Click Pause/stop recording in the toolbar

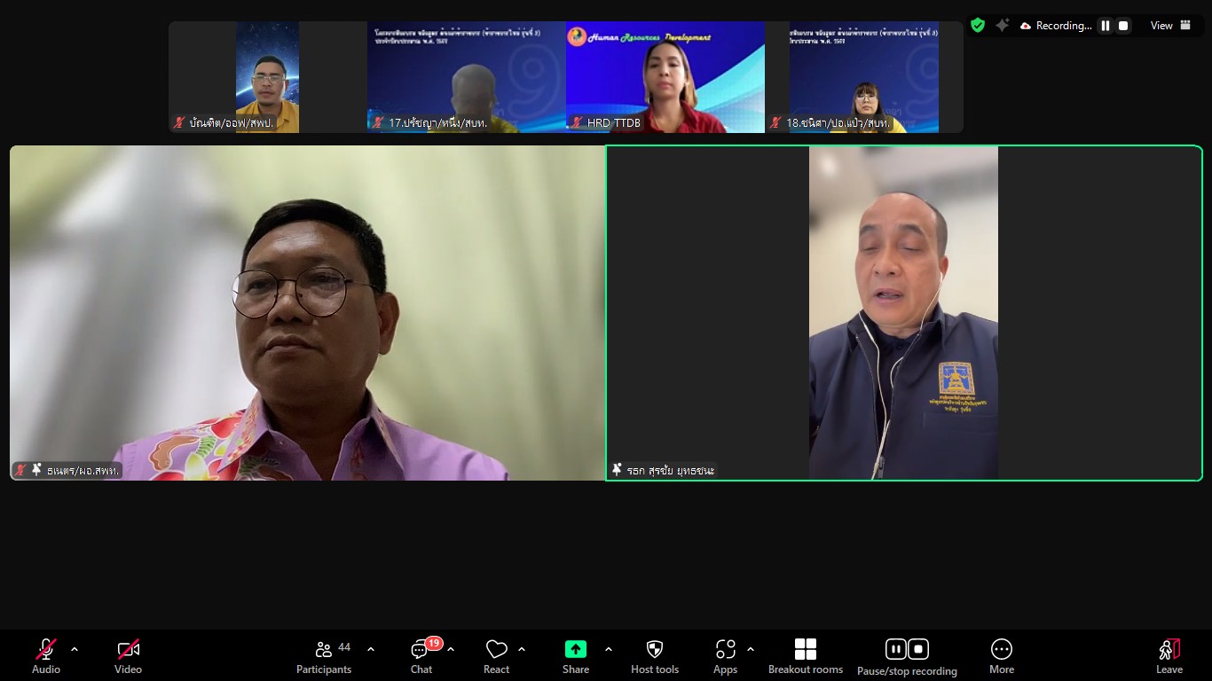click(x=907, y=657)
